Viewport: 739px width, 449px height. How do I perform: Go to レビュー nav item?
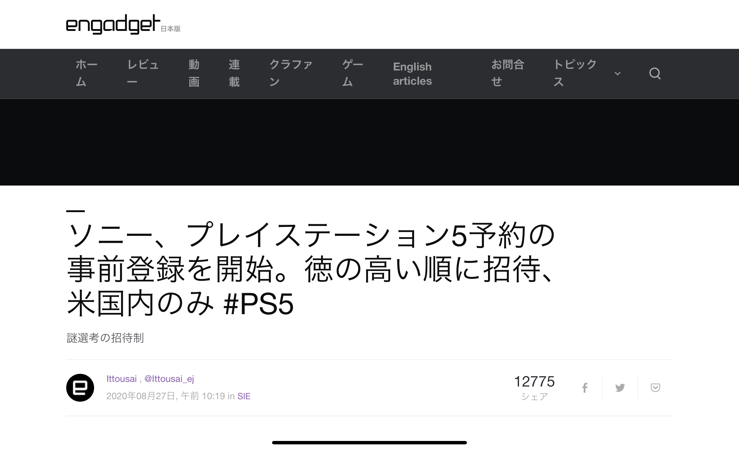click(x=143, y=73)
